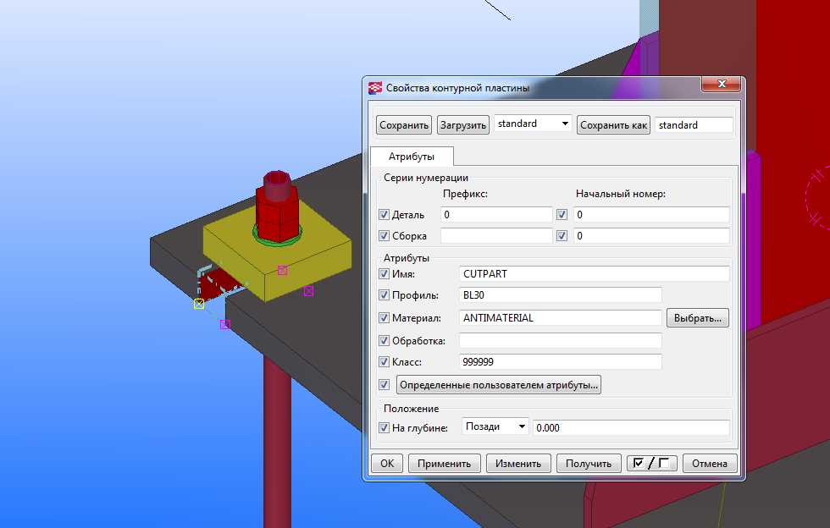The height and width of the screenshot is (528, 830).
Task: Toggle Сборка start number checkbox
Action: (562, 236)
